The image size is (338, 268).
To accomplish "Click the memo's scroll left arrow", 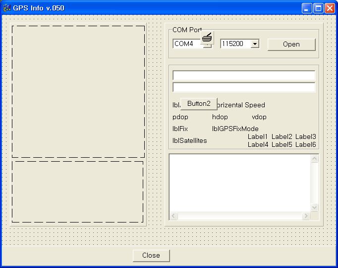I will [x=173, y=216].
